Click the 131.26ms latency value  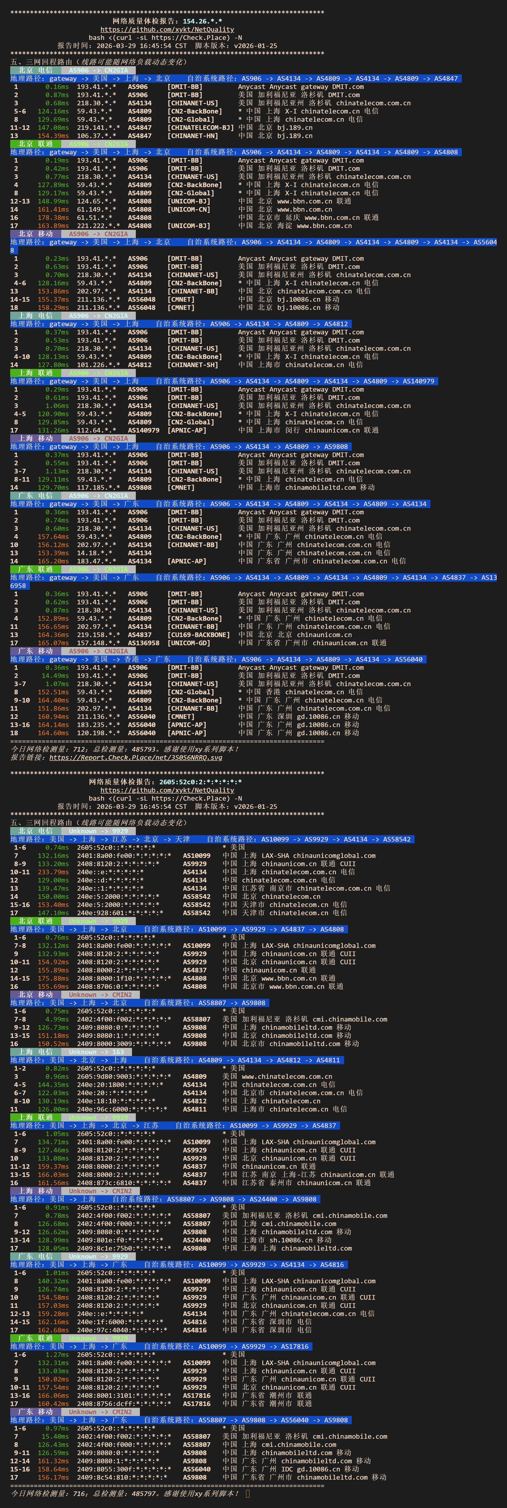pyautogui.click(x=53, y=430)
